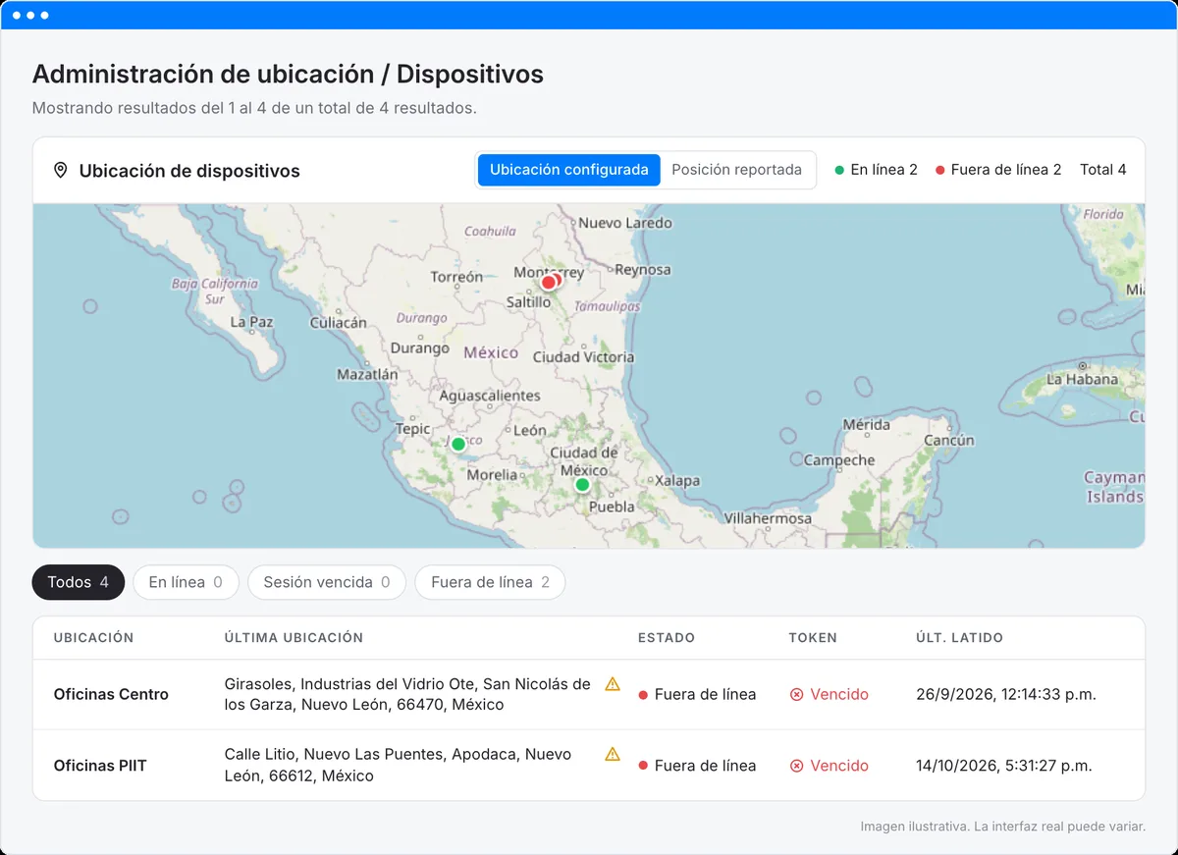1178x855 pixels.
Task: Click the En línea 2 legend text
Action: (x=883, y=170)
